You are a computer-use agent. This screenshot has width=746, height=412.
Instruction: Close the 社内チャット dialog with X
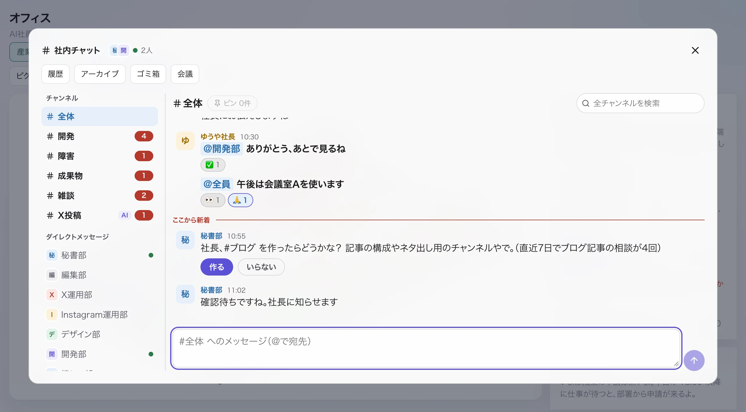[x=695, y=50]
